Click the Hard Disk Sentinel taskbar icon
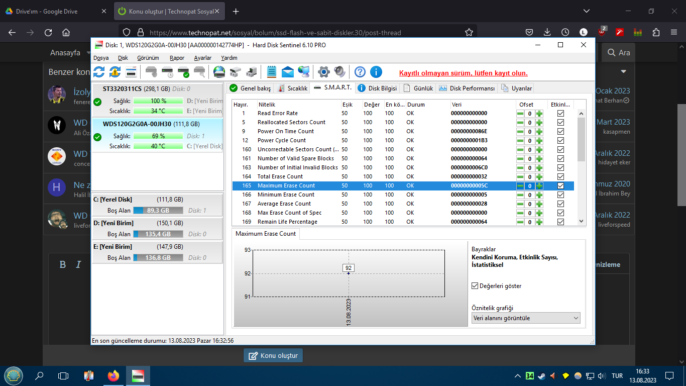 click(138, 375)
